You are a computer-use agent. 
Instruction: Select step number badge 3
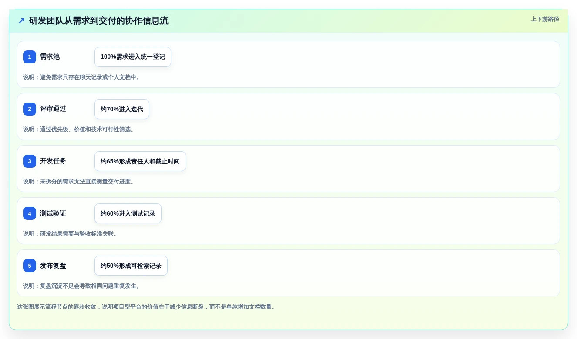(30, 161)
